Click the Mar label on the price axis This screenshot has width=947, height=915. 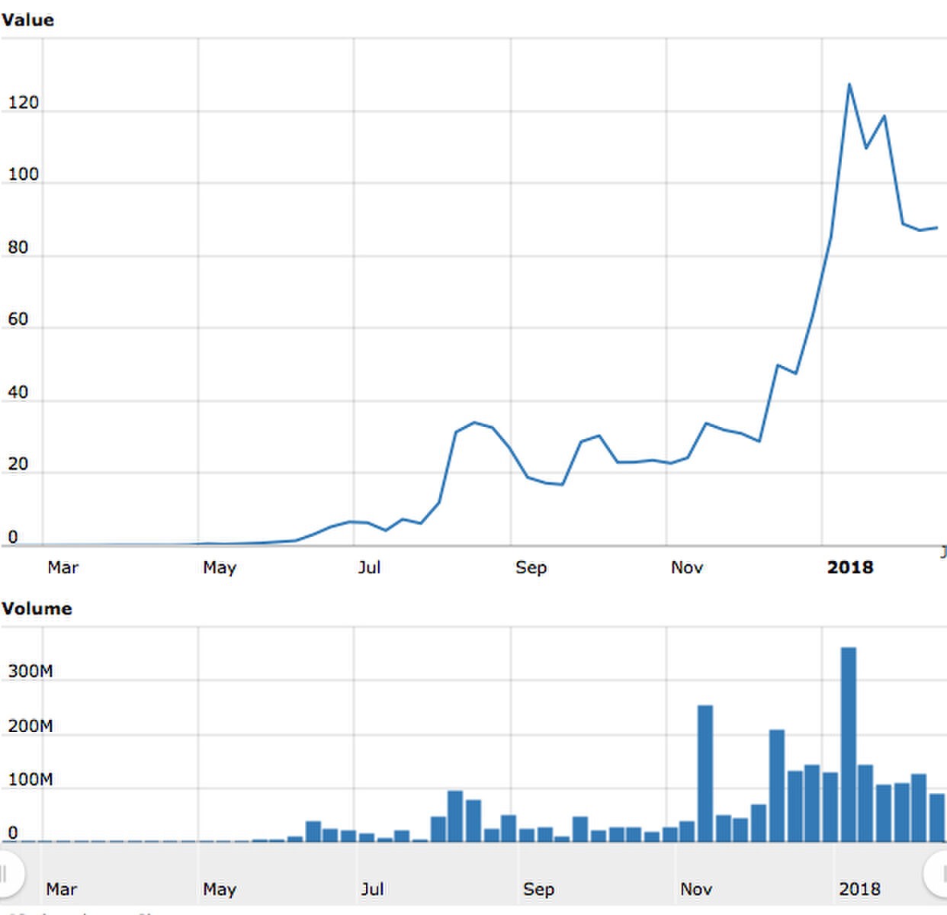[63, 567]
